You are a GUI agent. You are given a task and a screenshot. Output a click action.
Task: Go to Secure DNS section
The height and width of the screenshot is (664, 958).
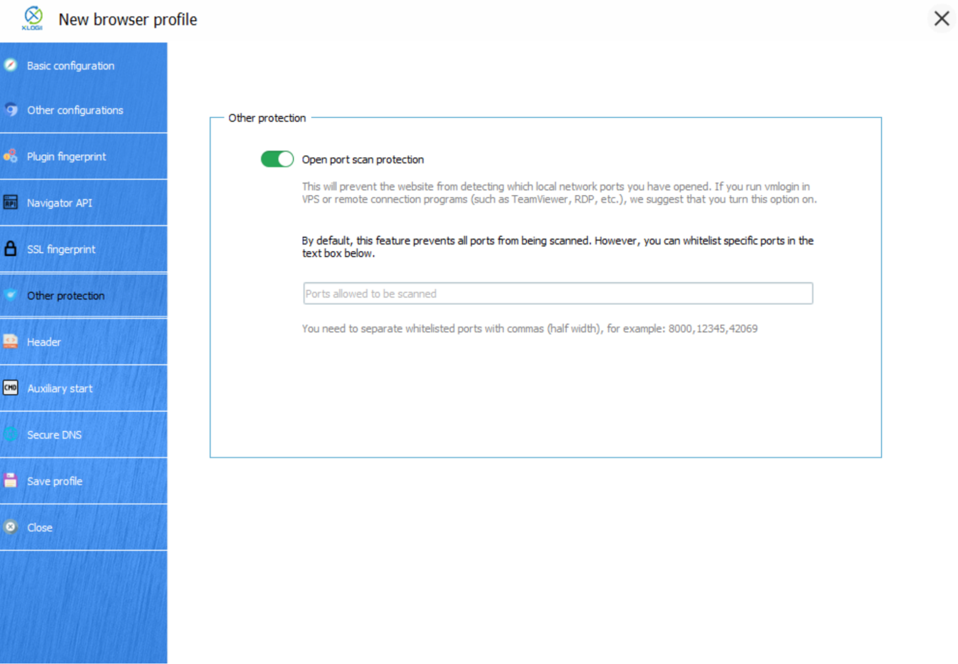coord(83,435)
